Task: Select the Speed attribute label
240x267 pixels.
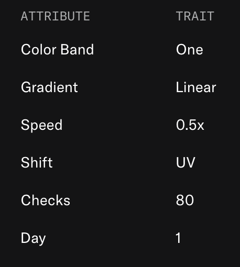Action: [41, 125]
